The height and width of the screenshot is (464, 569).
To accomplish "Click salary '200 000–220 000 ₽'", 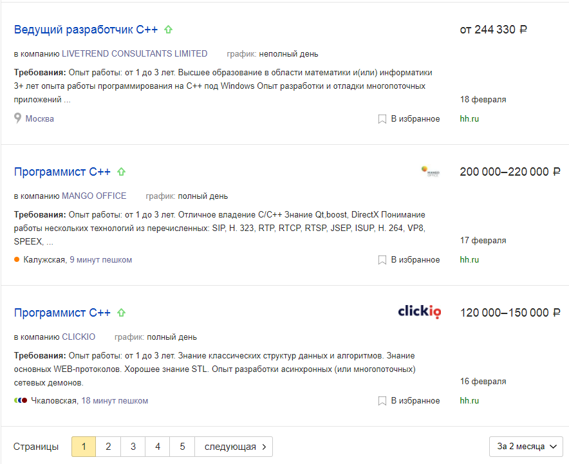I will point(510,172).
